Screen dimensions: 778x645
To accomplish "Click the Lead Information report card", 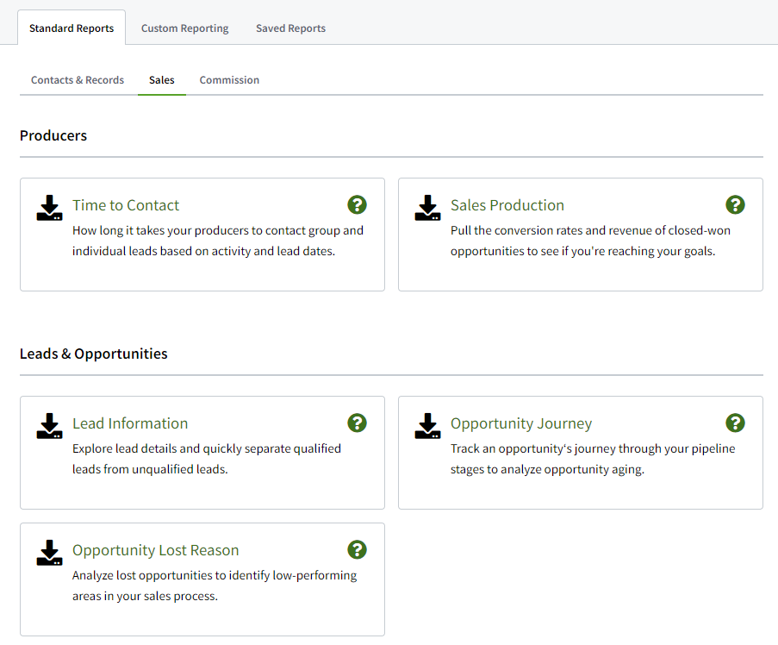I will (x=129, y=423).
